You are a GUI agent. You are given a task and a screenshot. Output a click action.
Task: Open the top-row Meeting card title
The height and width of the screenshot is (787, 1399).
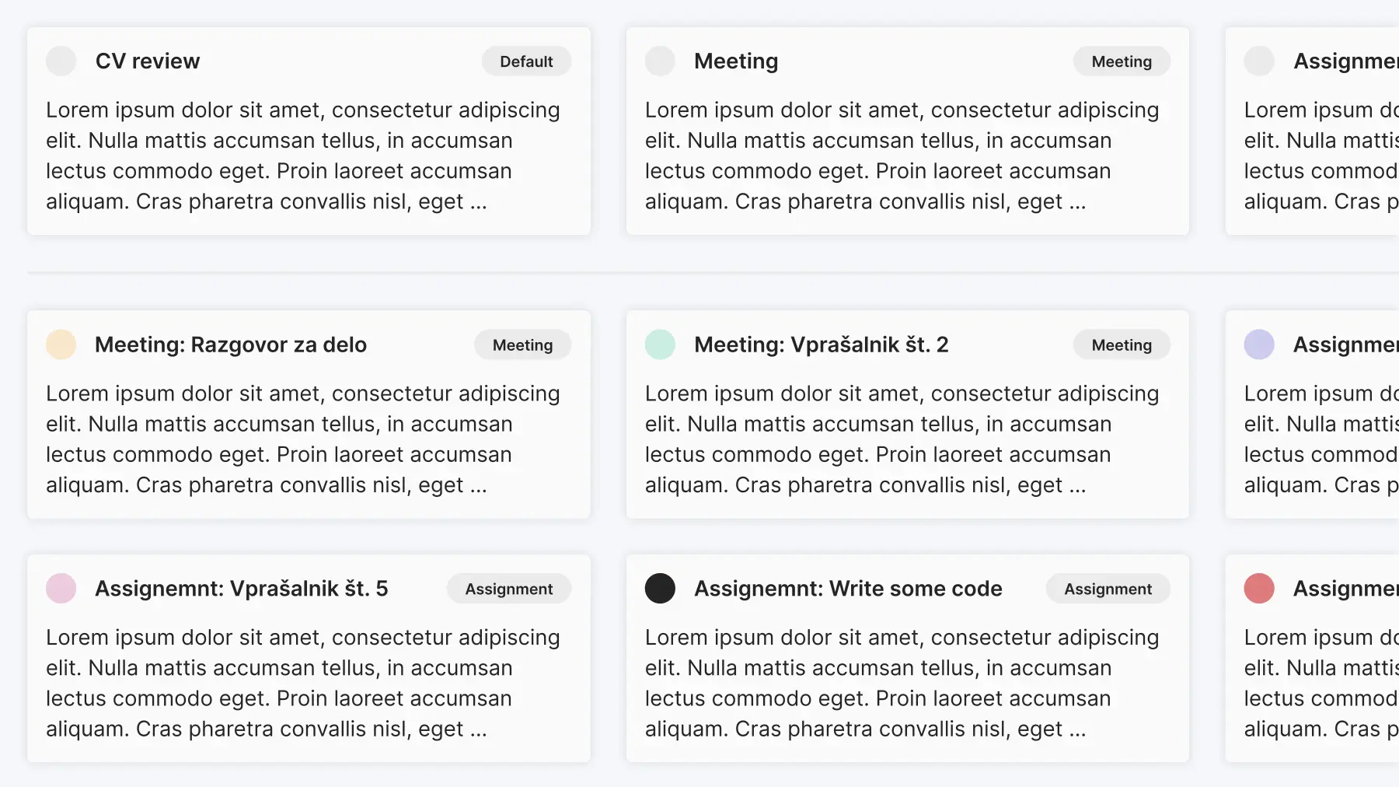click(736, 61)
